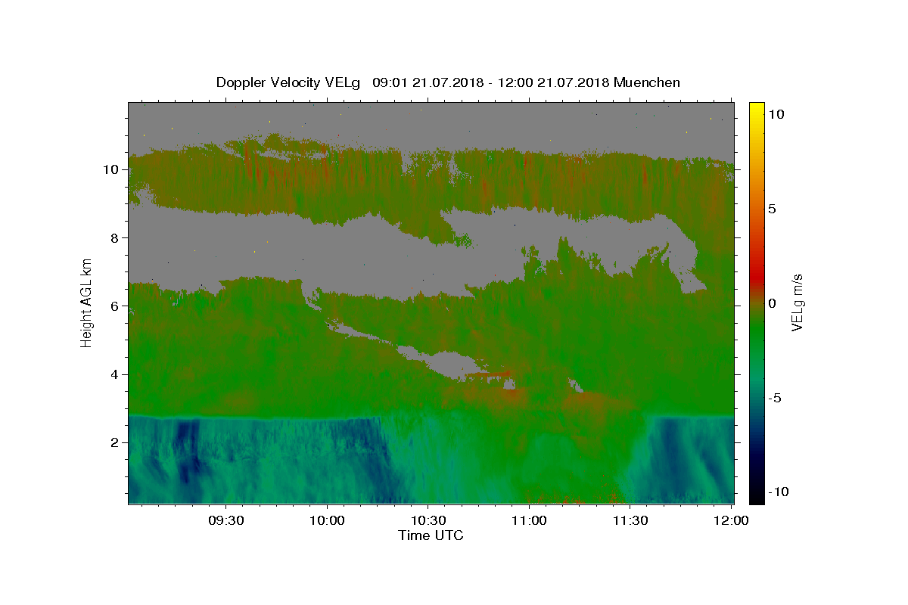Click the height tick label 10
The width and height of the screenshot is (908, 605).
coord(112,169)
